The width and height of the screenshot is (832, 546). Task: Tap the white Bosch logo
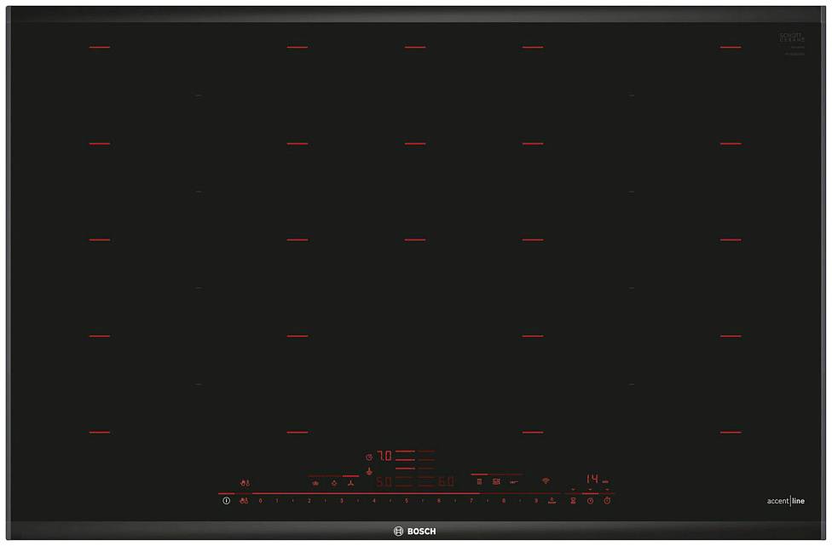click(x=415, y=532)
